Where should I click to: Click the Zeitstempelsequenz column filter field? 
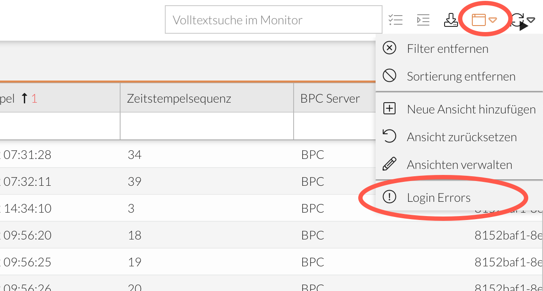click(x=206, y=126)
